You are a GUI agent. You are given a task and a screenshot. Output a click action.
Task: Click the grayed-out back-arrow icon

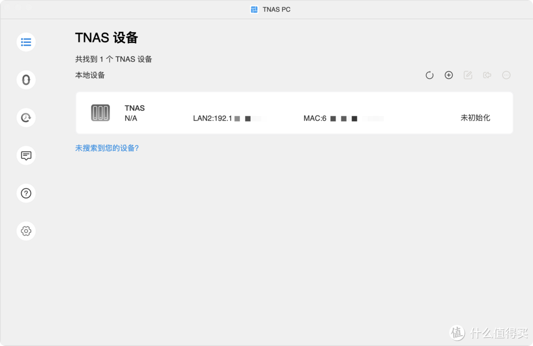(487, 75)
